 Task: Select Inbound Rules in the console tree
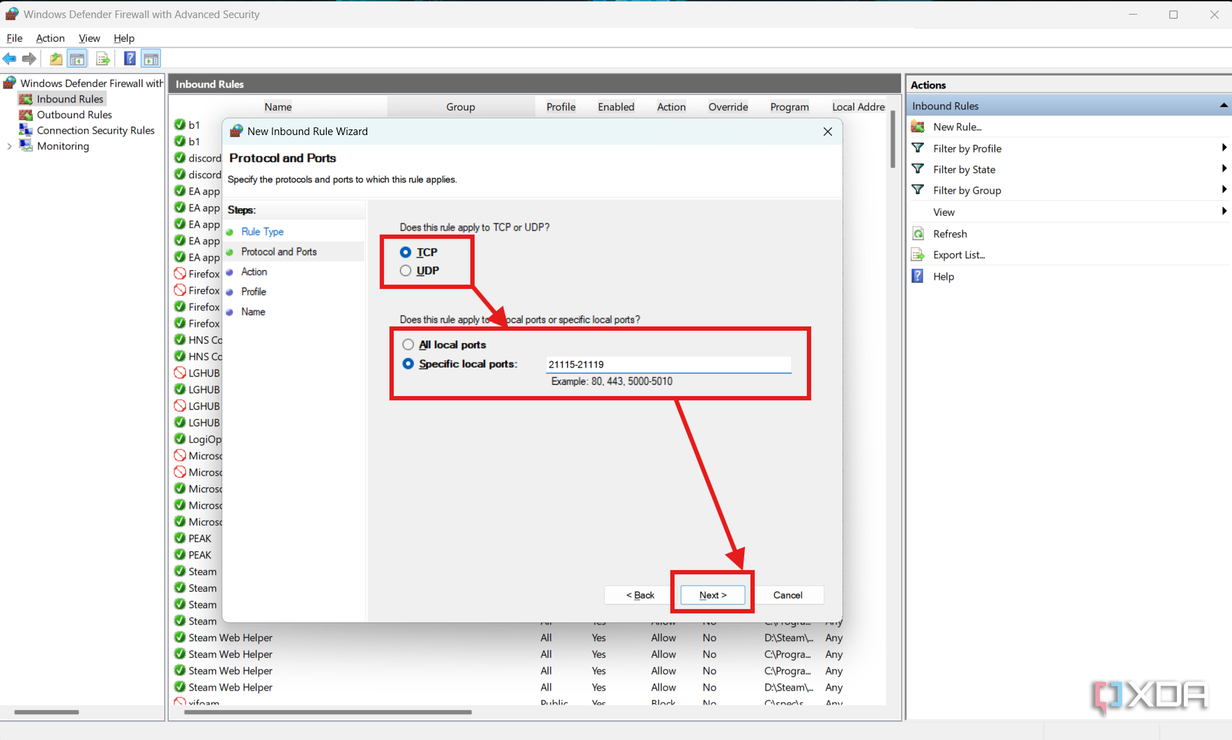[70, 99]
